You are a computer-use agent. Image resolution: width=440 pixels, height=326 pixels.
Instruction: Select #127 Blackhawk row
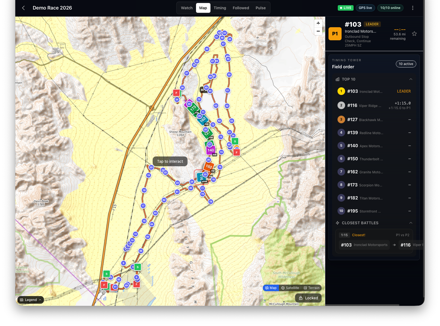point(374,119)
